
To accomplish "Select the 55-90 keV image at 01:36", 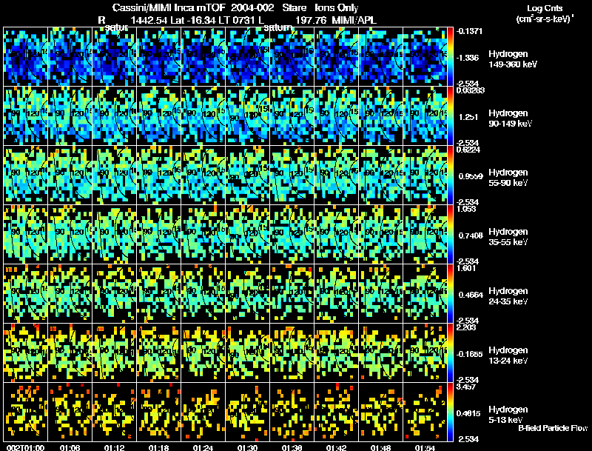I will [x=292, y=176].
